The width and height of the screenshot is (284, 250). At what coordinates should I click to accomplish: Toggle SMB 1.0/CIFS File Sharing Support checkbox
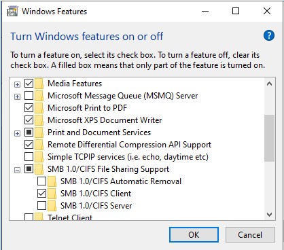tap(29, 169)
